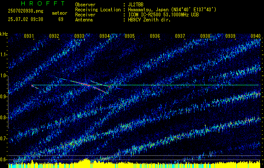Click ICOM IC-R2500 53.1000MHz USB text
This screenshot has height=168, width=264.
[x=163, y=15]
